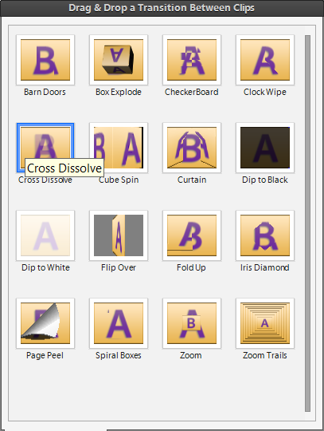Select the Barn Doors transition icon
Screen dimensions: 324x431
pyautogui.click(x=45, y=60)
